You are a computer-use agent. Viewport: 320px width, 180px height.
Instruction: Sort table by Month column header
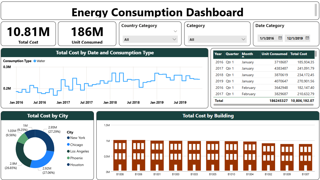[x=247, y=54]
